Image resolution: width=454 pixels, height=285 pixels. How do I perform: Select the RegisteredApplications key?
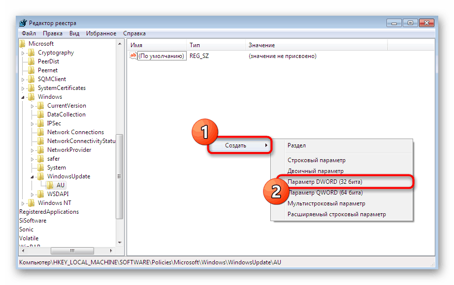[x=49, y=212]
